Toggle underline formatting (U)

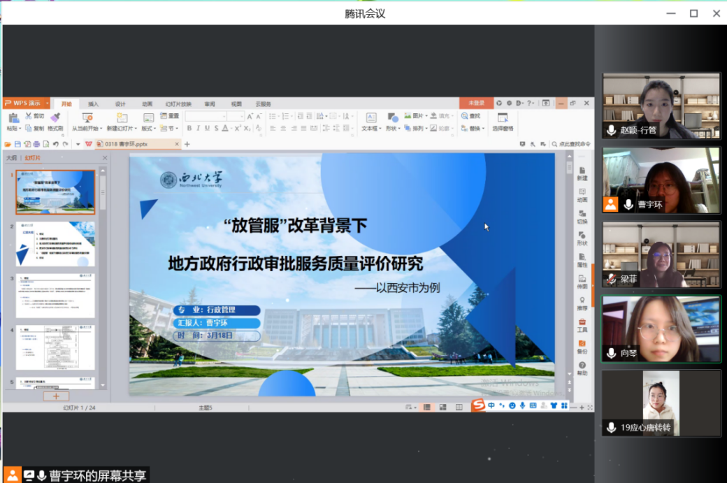(x=207, y=129)
